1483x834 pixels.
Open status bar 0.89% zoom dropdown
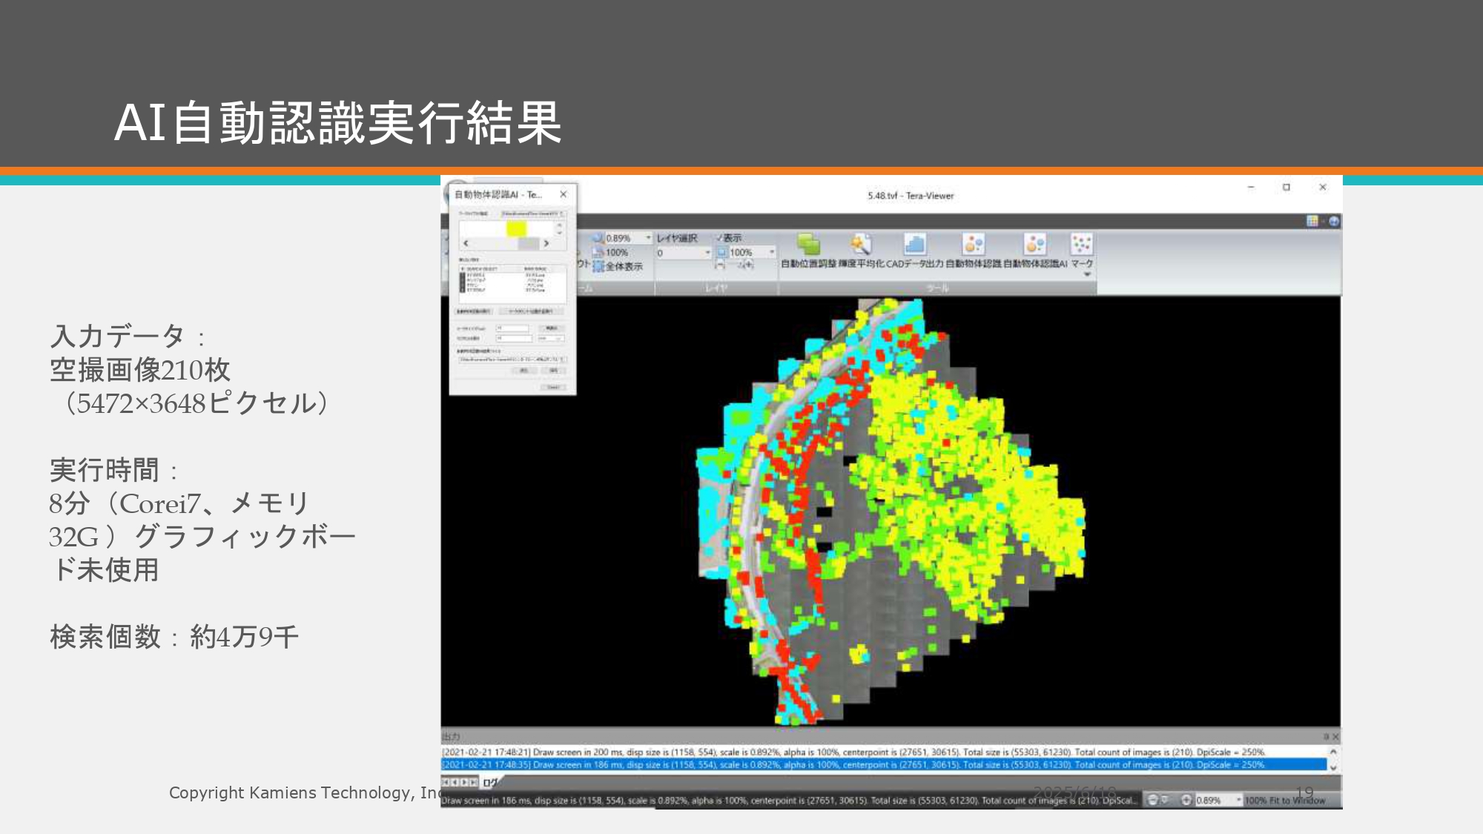click(1238, 800)
